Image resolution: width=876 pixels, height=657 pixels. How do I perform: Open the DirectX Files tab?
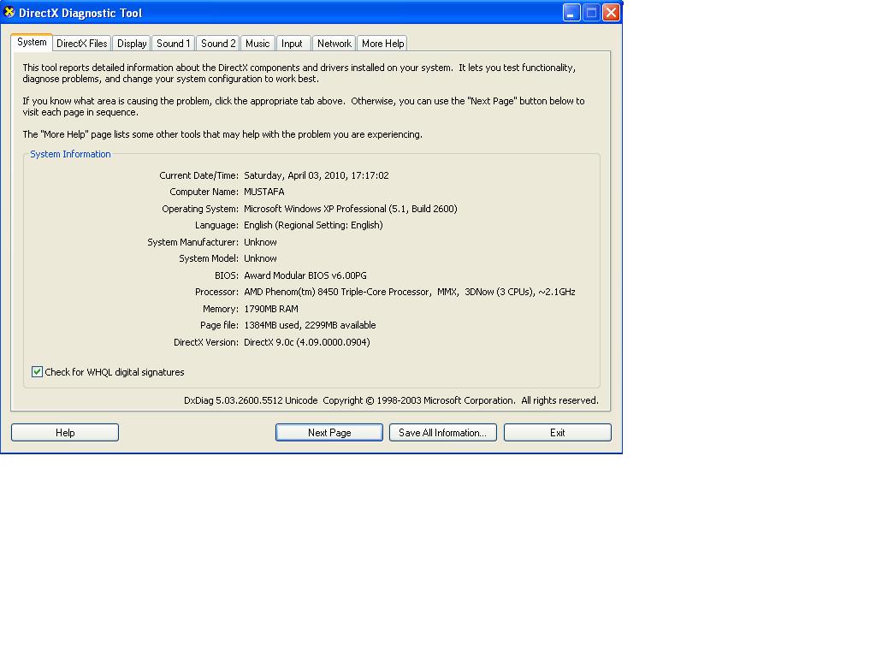click(82, 44)
